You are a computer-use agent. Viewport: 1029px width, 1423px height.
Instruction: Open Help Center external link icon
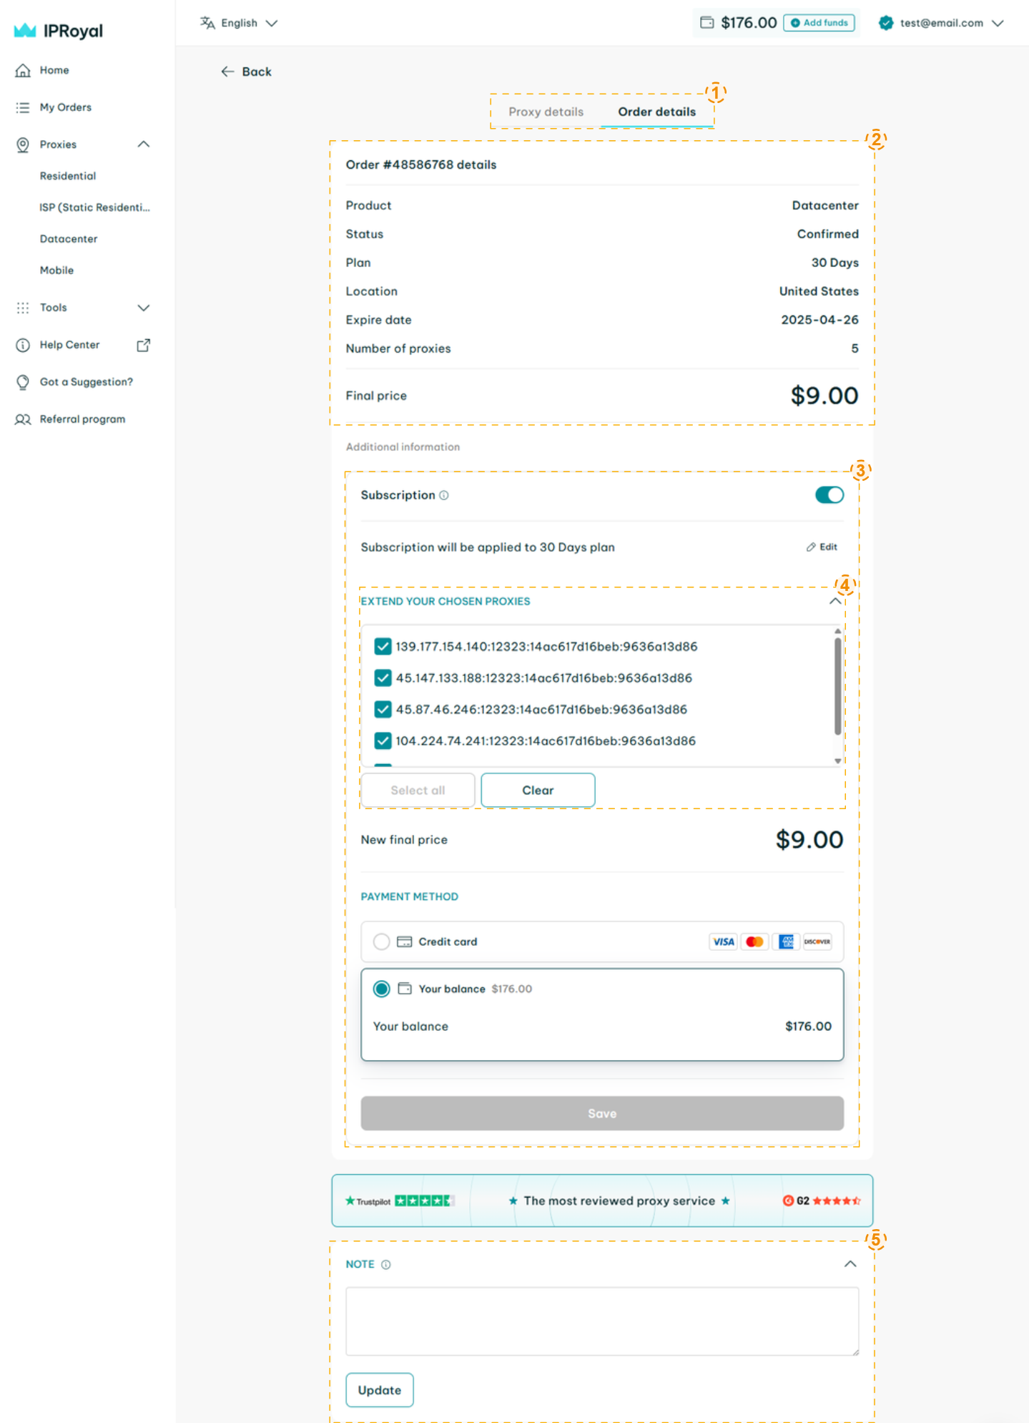(143, 345)
